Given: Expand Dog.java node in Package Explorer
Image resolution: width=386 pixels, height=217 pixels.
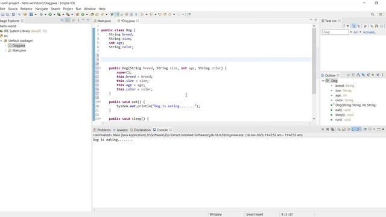Looking at the screenshot, I should pos(5,46).
